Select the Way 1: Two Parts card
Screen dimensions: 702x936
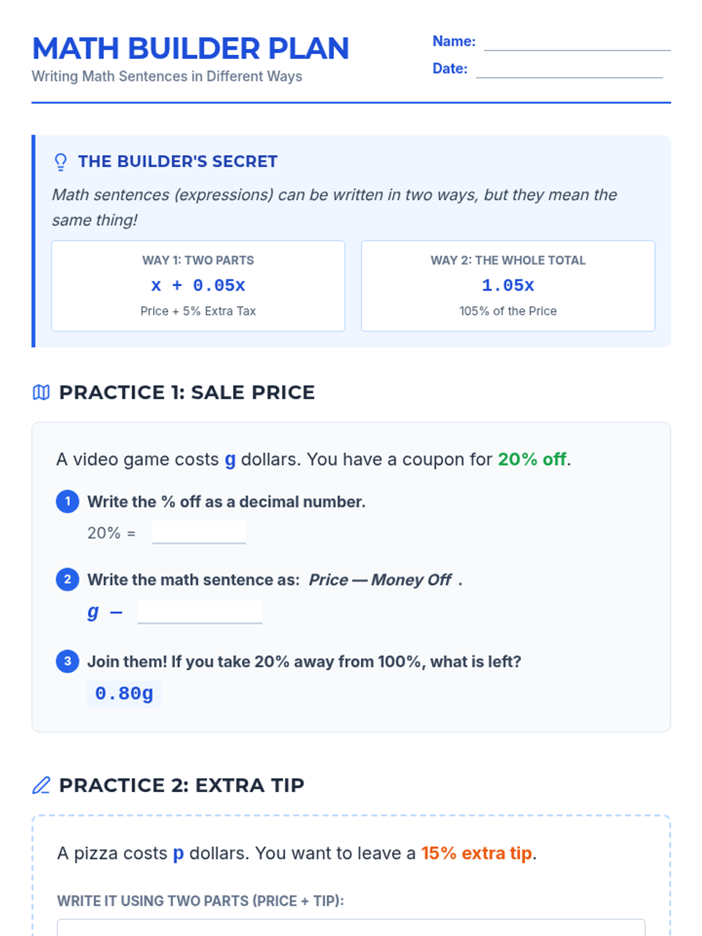[x=198, y=286]
